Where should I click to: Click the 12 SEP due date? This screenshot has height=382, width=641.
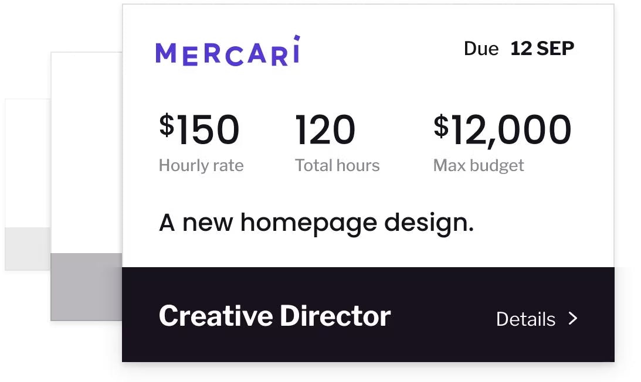tap(542, 49)
